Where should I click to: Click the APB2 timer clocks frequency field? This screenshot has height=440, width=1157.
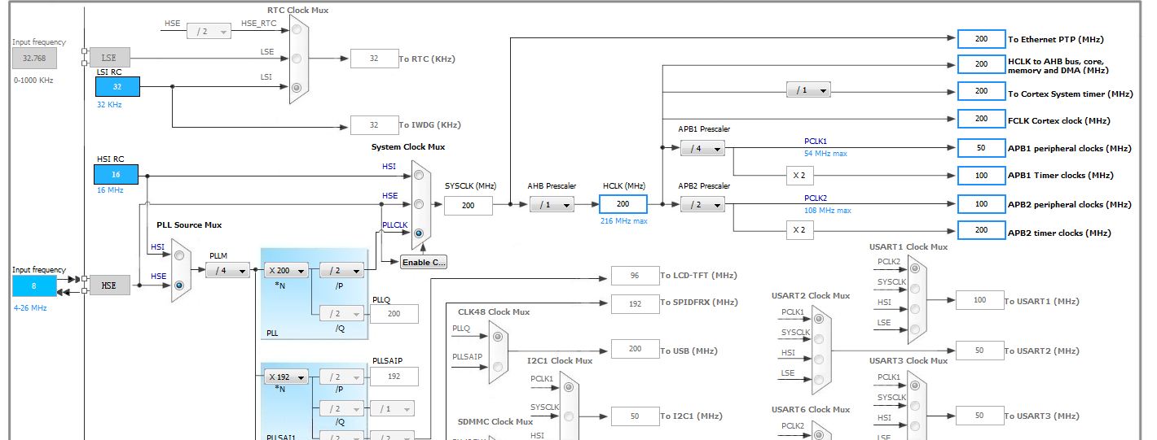(x=981, y=230)
